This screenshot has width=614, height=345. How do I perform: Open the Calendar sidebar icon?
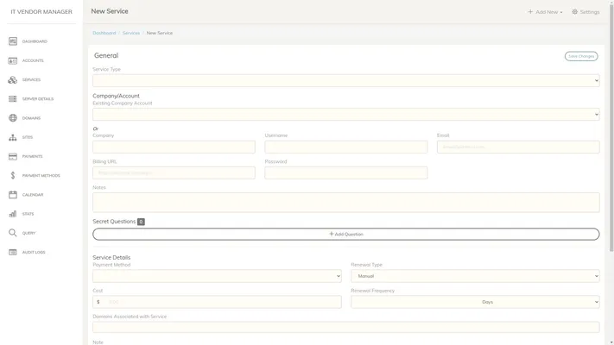point(13,195)
